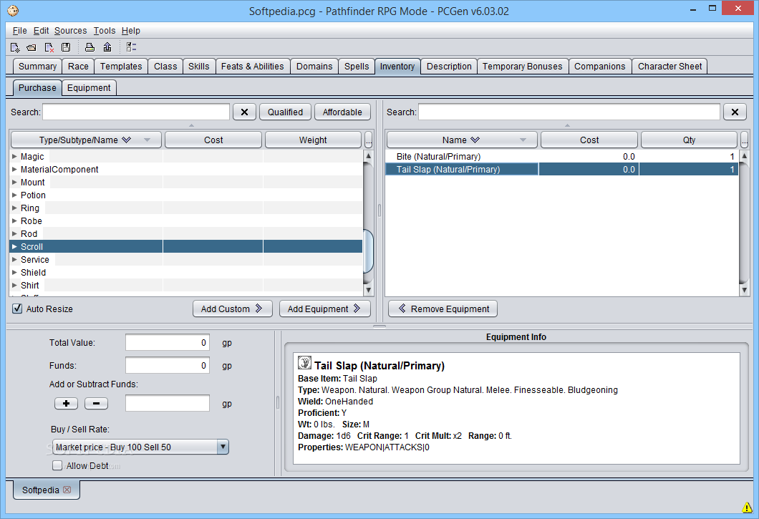759x519 pixels.
Task: Toggle the Auto Resize checkbox
Action: click(17, 309)
